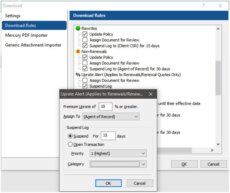Close the Uprate Alert popup dialog

[151, 94]
